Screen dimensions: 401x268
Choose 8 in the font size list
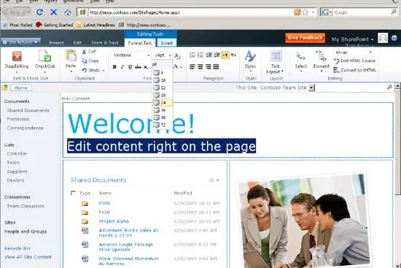(162, 73)
